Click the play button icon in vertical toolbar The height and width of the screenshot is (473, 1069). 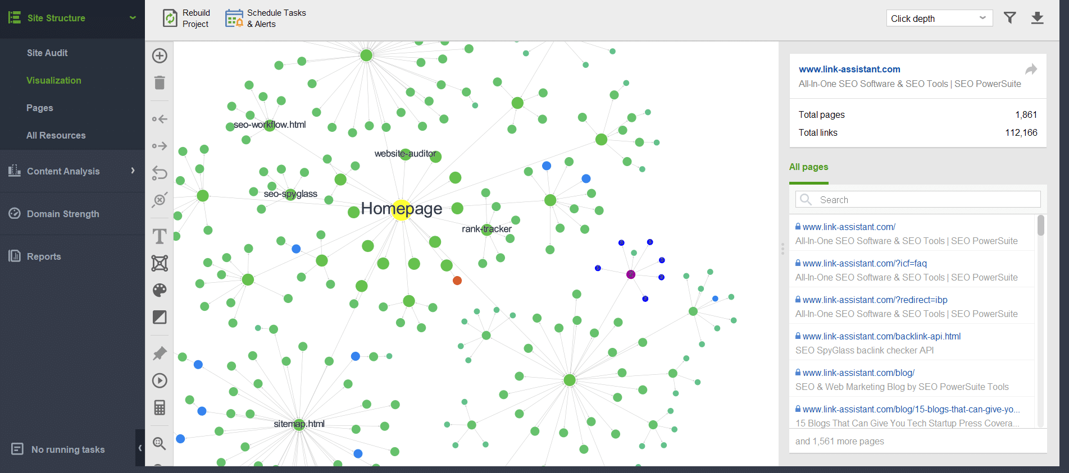[160, 380]
